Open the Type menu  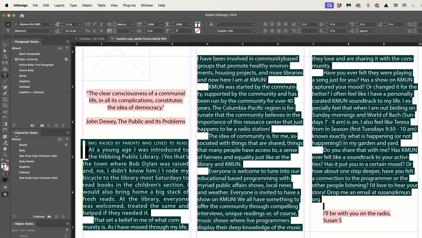73,5
